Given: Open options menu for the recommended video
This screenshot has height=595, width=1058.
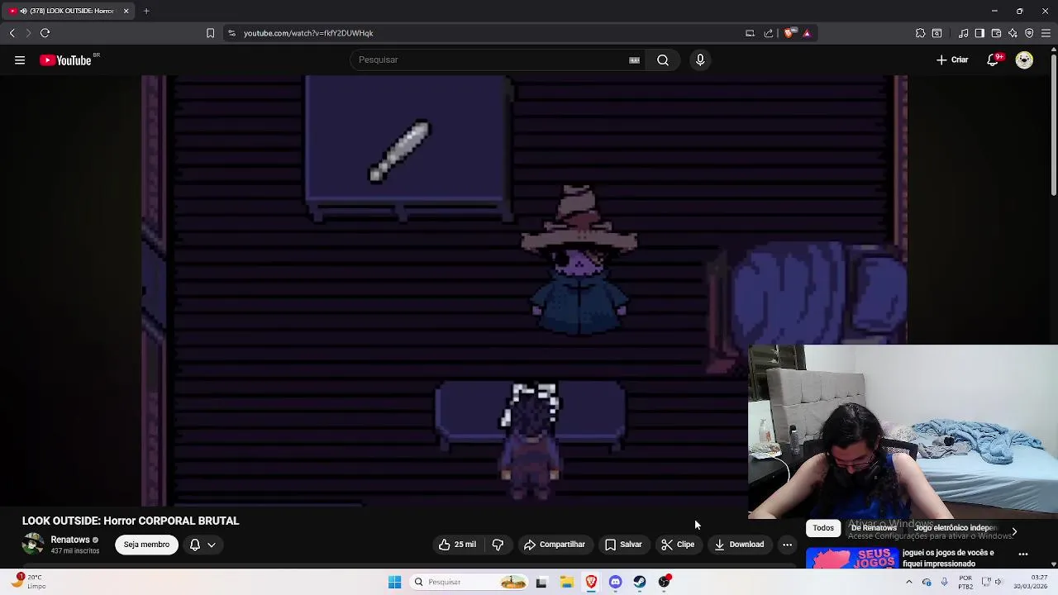Looking at the screenshot, I should (x=1023, y=554).
